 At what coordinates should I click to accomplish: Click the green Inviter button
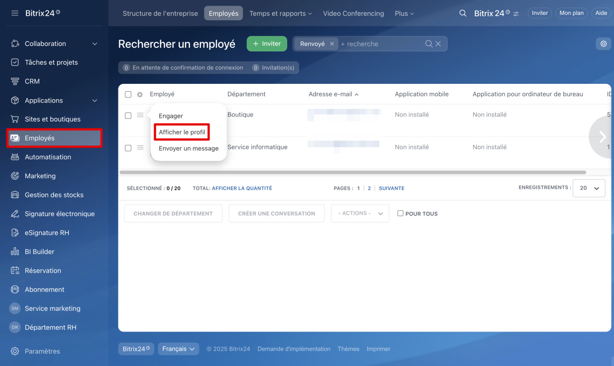pos(267,44)
